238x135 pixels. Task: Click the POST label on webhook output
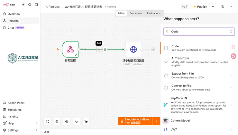(x=83, y=49)
